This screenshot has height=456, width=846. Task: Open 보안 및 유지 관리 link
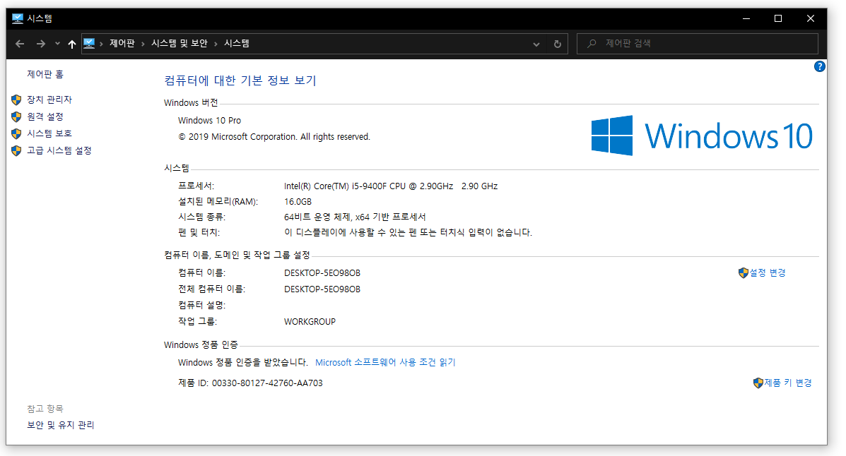pyautogui.click(x=61, y=425)
